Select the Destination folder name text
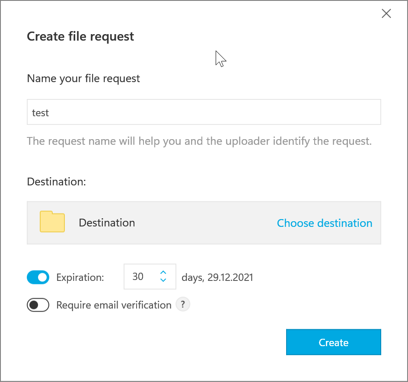Screen dimensions: 408x382 pyautogui.click(x=107, y=223)
